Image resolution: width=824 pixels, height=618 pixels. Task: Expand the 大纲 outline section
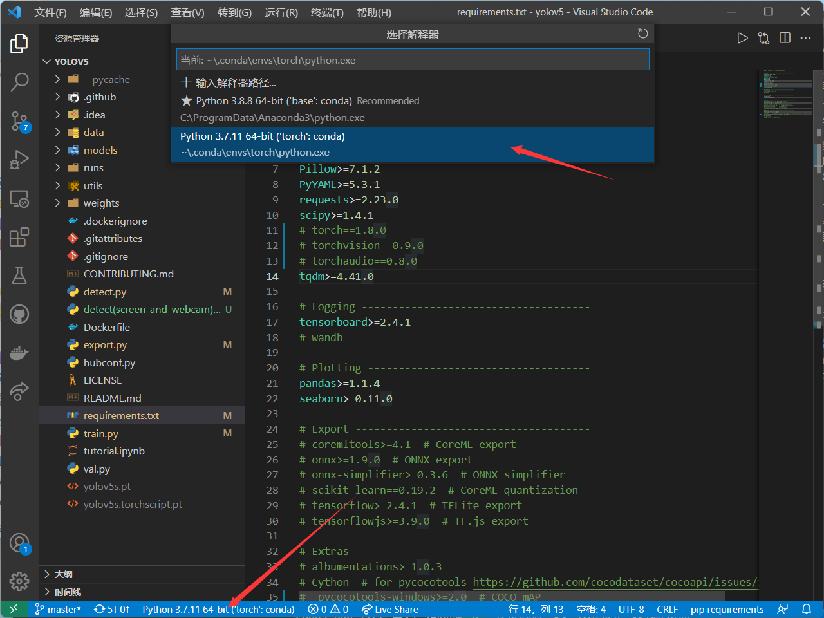tap(142, 574)
